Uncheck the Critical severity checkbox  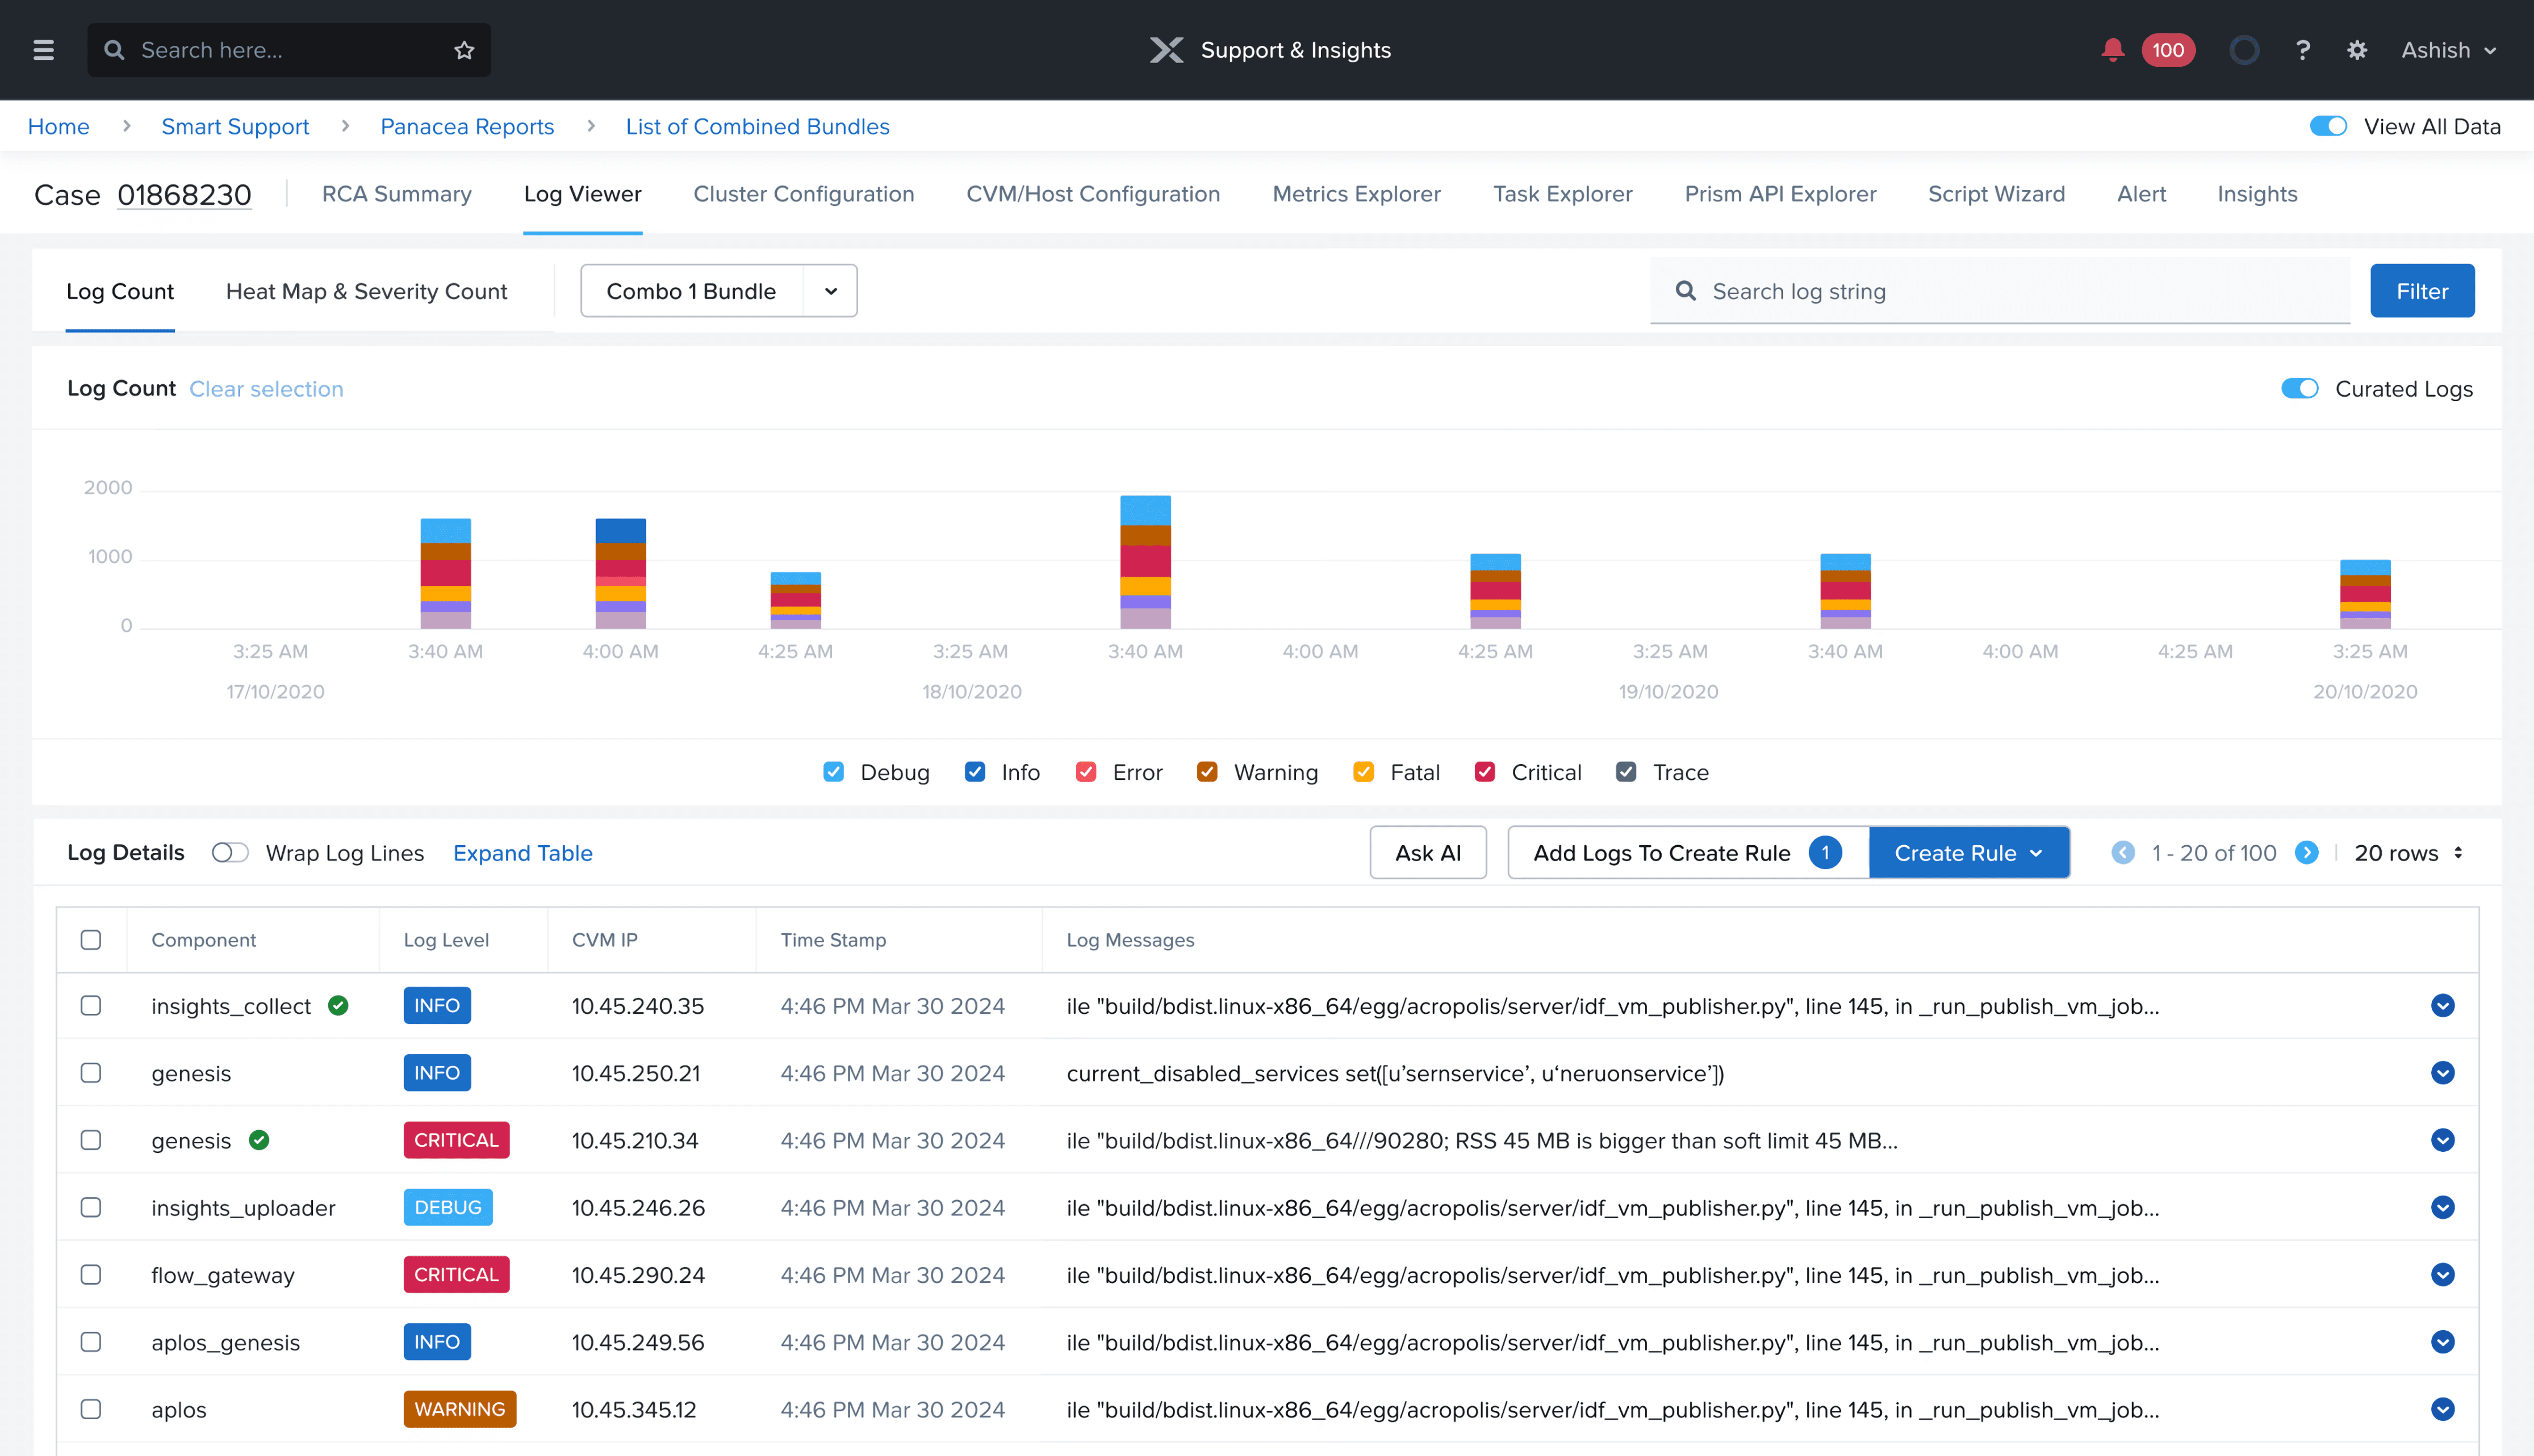point(1485,772)
